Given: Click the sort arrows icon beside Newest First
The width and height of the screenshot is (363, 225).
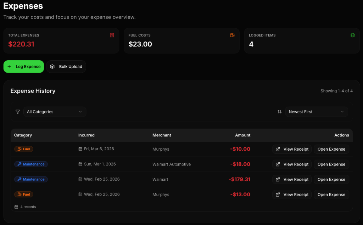Looking at the screenshot, I should [x=279, y=112].
